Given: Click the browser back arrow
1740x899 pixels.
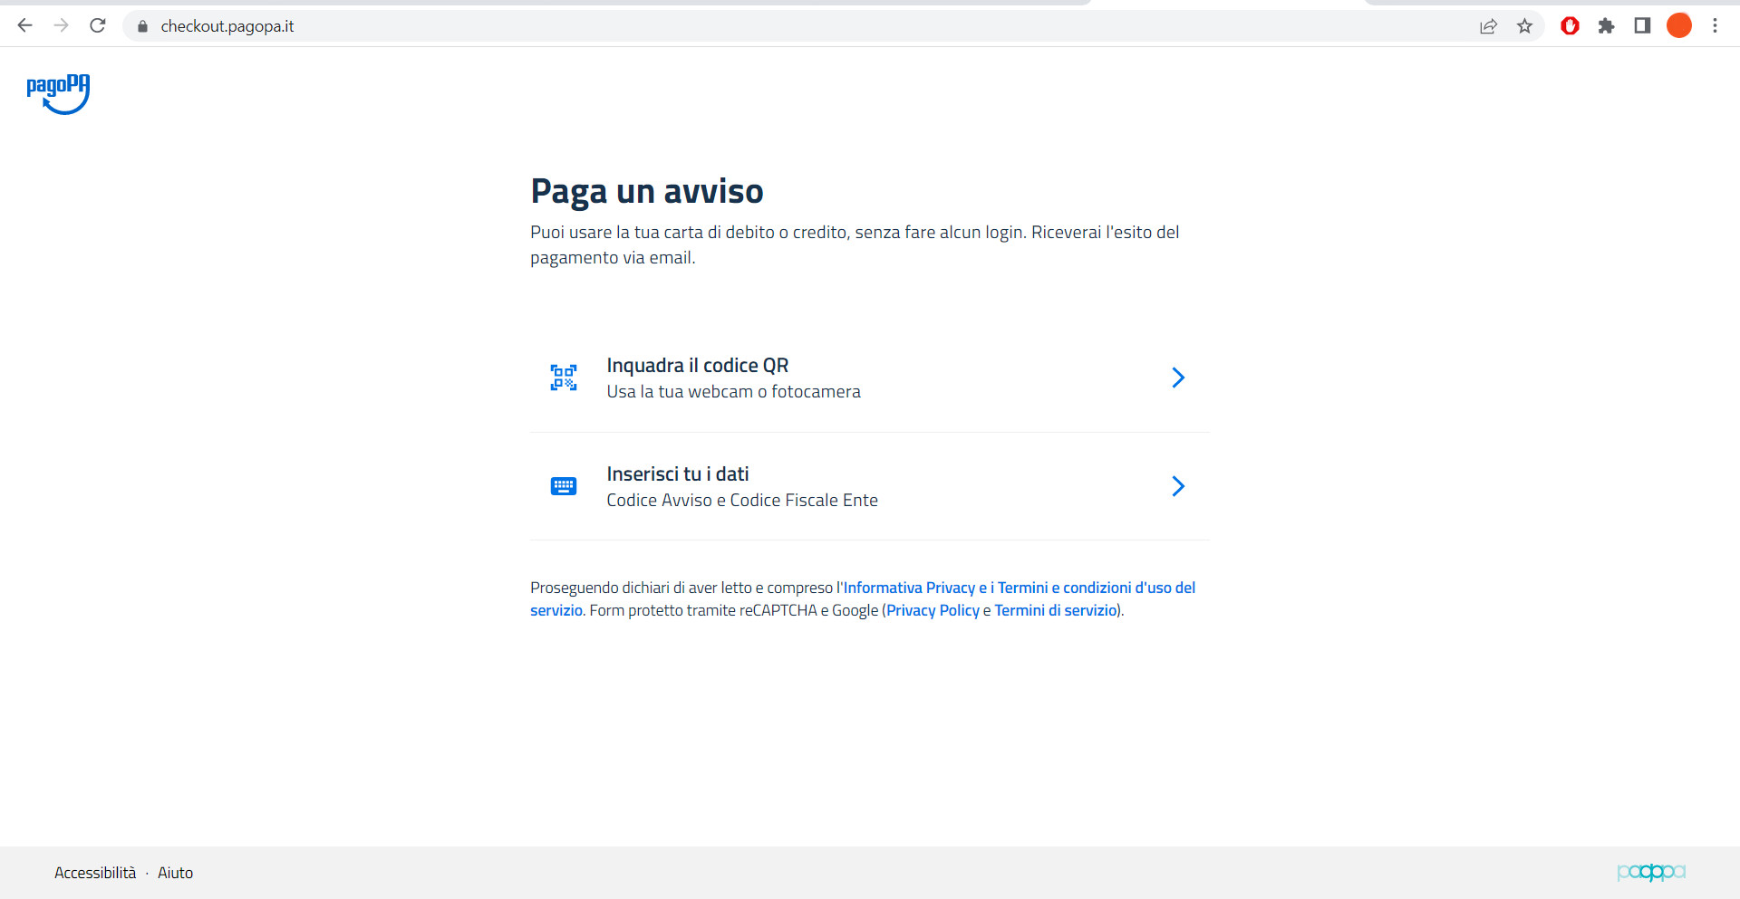Looking at the screenshot, I should pos(25,26).
